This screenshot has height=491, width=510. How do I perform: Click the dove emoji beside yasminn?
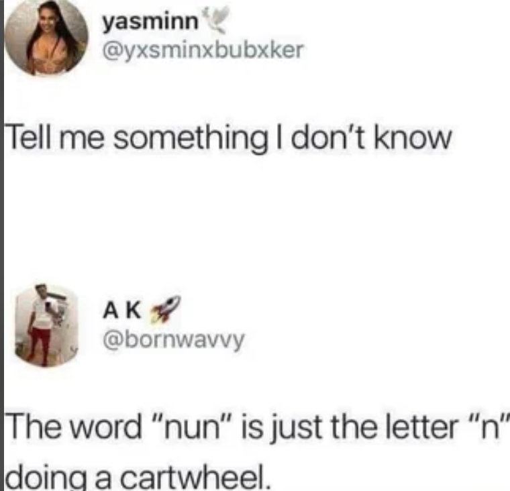[215, 19]
